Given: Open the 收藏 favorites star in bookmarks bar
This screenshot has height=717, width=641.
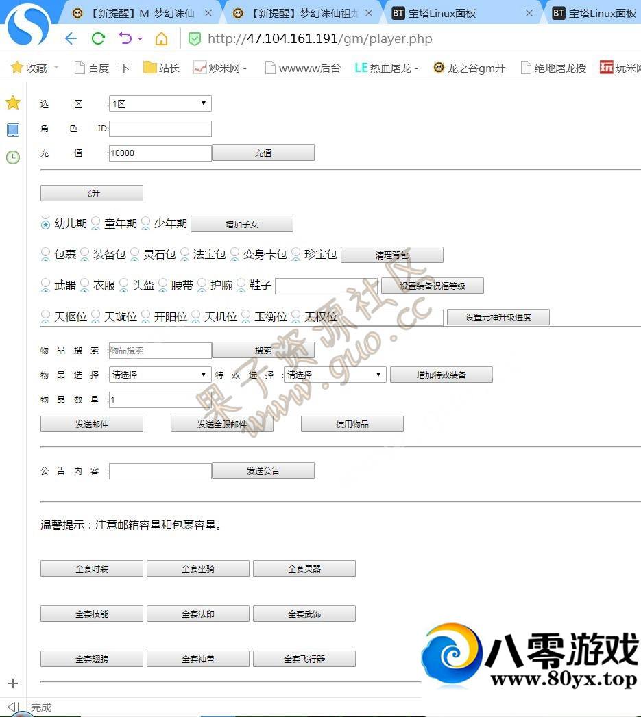Looking at the screenshot, I should point(17,68).
